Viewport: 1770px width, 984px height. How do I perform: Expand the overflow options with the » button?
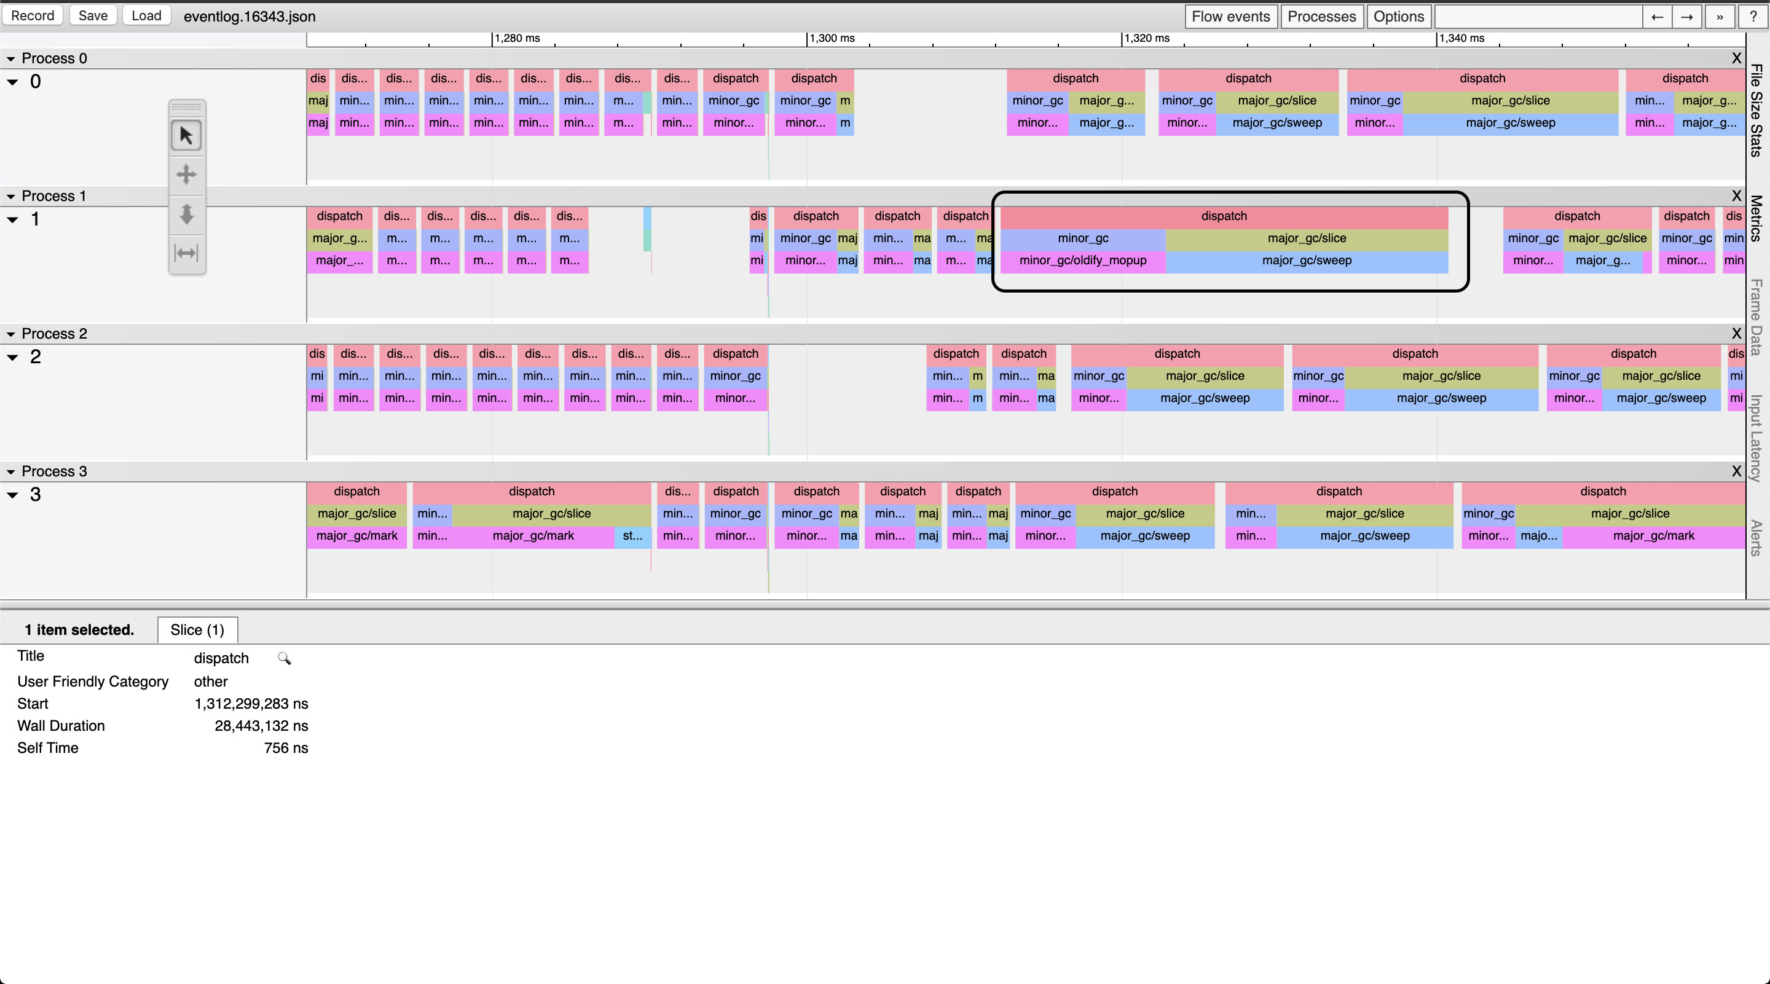(x=1718, y=16)
